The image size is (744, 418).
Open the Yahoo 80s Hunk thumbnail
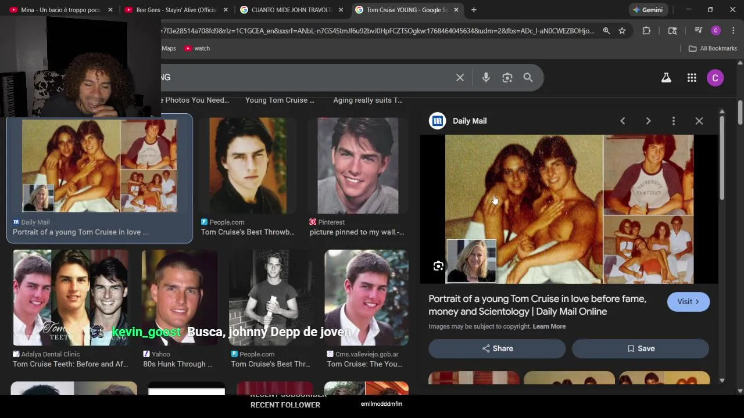(x=180, y=297)
